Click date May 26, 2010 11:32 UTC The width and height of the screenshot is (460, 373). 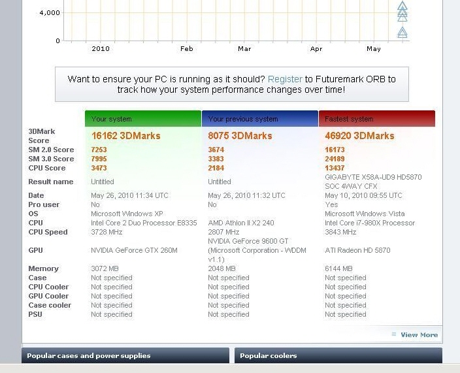click(246, 195)
